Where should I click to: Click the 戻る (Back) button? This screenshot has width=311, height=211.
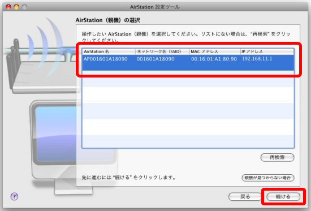245,196
